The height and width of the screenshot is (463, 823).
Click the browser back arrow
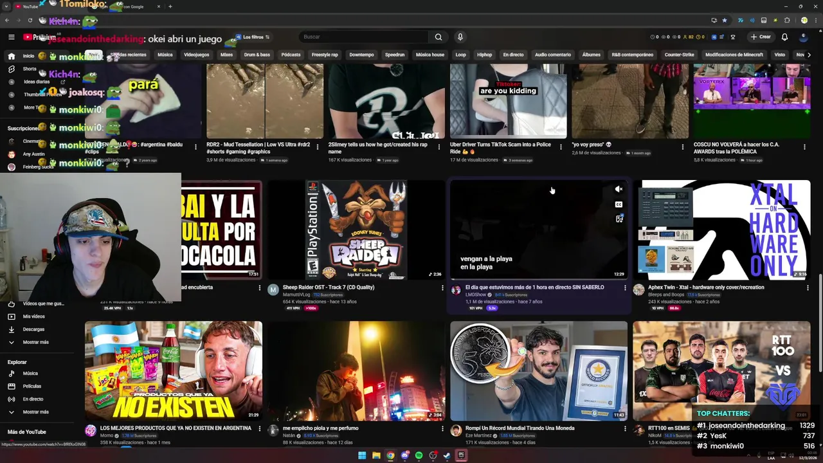point(8,21)
